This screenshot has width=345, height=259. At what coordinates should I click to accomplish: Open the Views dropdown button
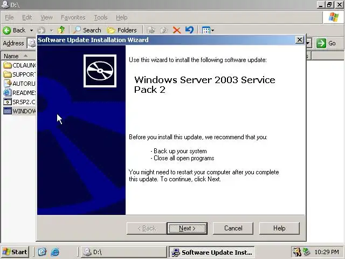point(208,30)
